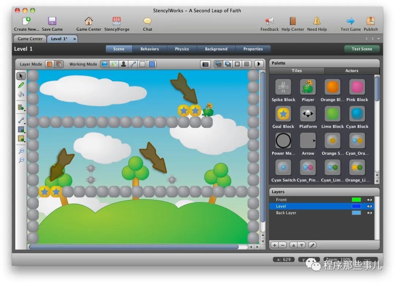Move layer up with up arrow
395x283 pixels.
coord(293,245)
